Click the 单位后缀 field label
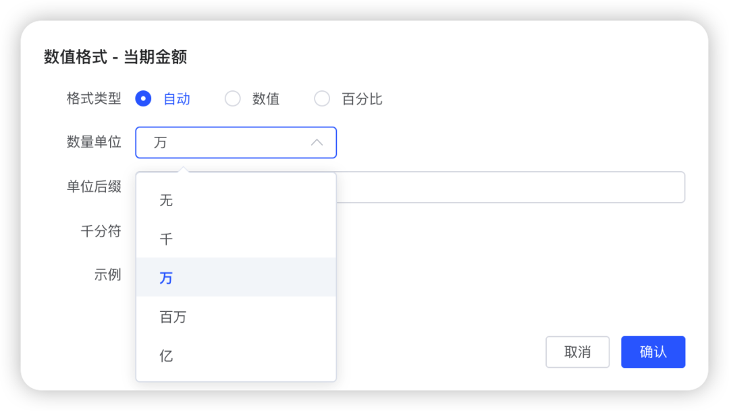Image resolution: width=729 pixels, height=411 pixels. pos(94,187)
